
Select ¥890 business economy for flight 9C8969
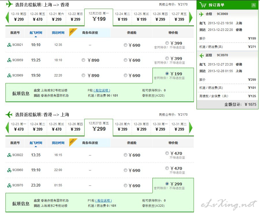83,76
